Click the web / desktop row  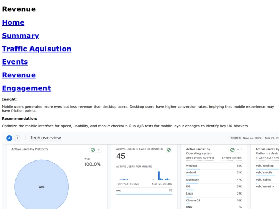(x=267, y=166)
